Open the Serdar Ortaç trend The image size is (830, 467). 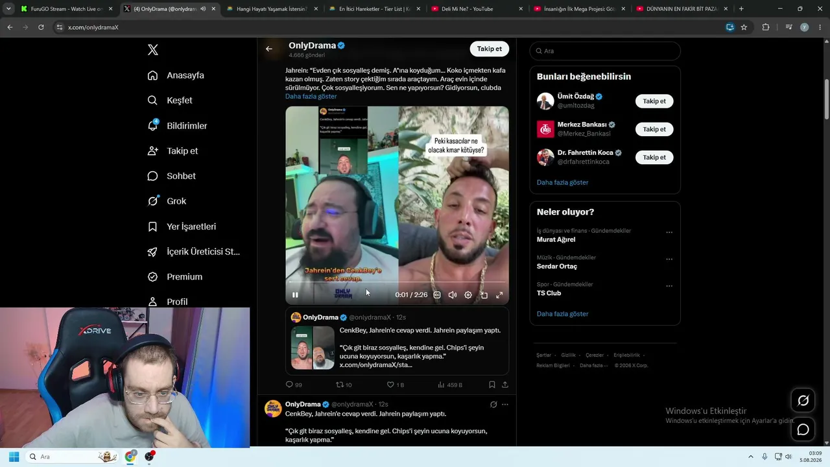pos(556,267)
